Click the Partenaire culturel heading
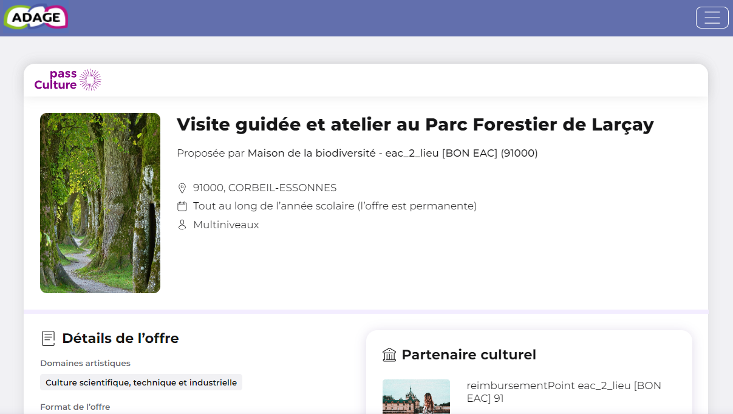The width and height of the screenshot is (733, 414). pyautogui.click(x=469, y=355)
